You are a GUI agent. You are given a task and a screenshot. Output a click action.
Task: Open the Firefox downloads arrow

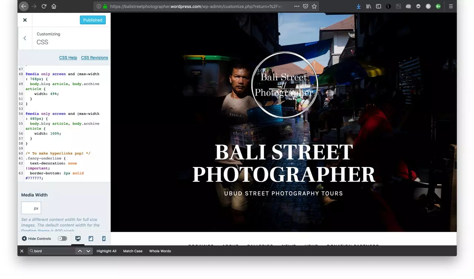358,6
